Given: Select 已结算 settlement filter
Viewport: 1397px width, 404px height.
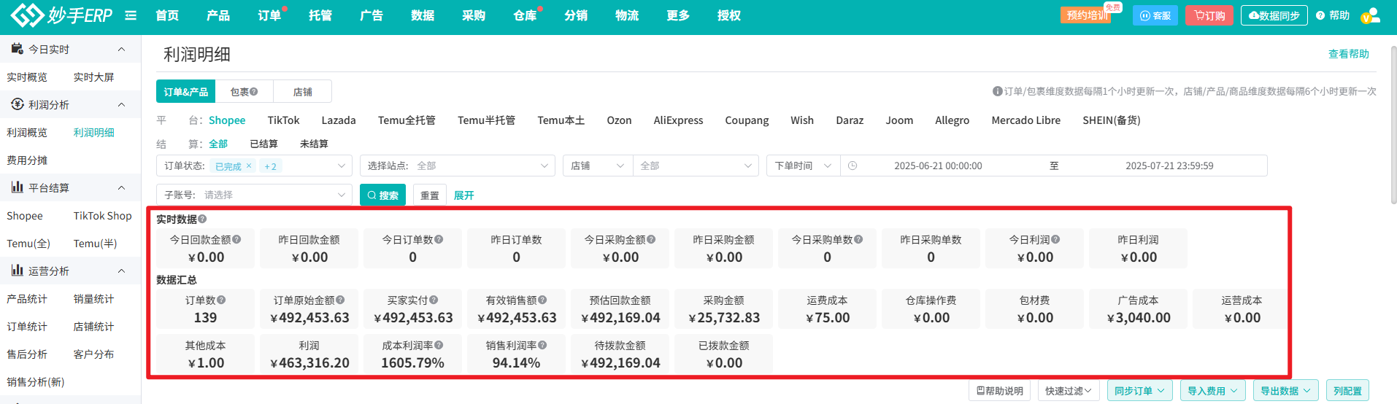Looking at the screenshot, I should pos(263,144).
